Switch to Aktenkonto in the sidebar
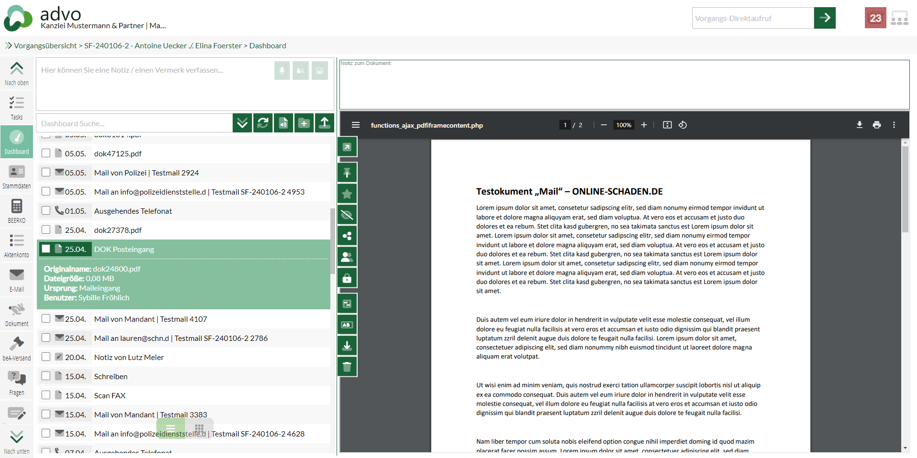This screenshot has width=917, height=458. pyautogui.click(x=17, y=246)
